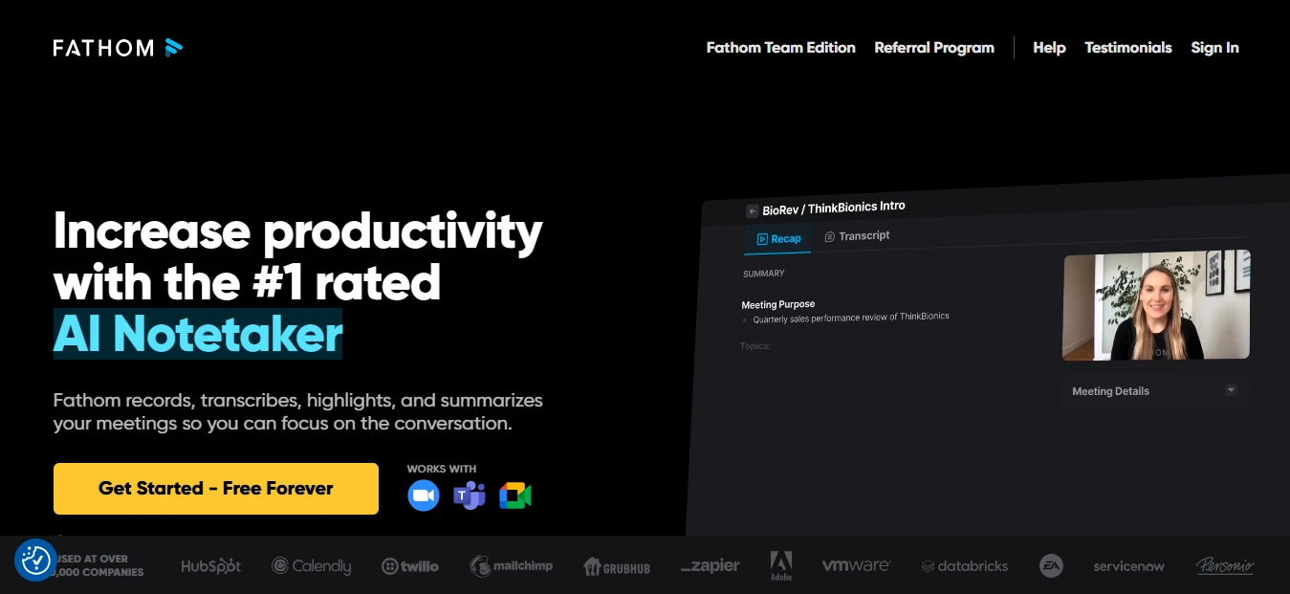Screen dimensions: 1290x594
Task: Click the Twilio logo
Action: [x=410, y=566]
